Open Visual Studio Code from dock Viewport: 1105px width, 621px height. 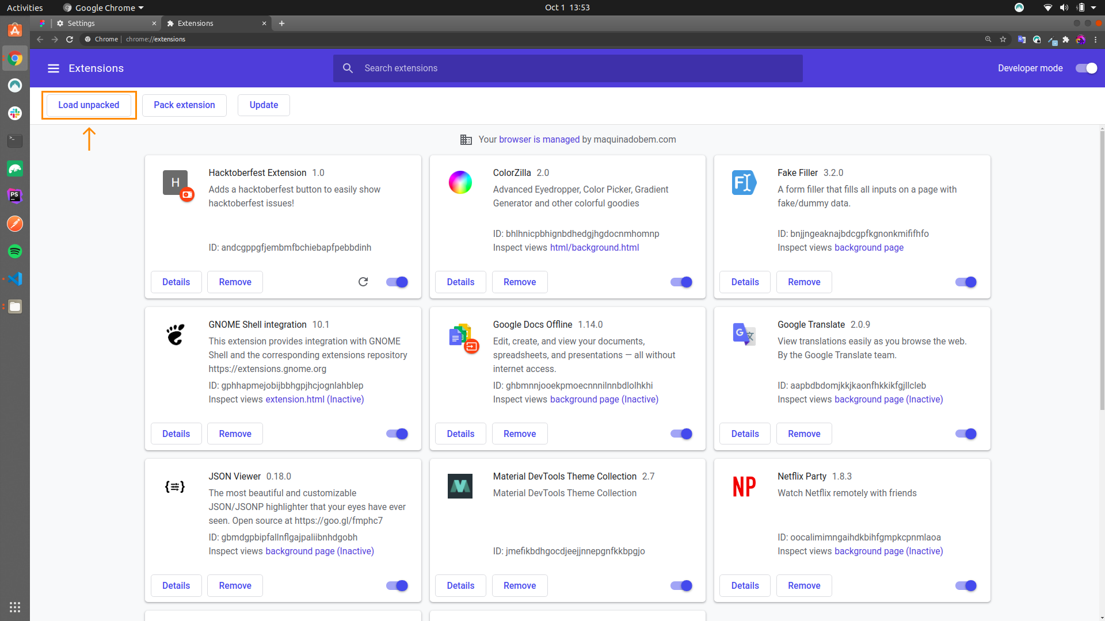15,279
